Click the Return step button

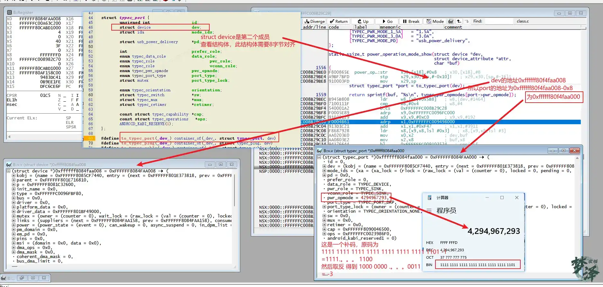(339, 21)
